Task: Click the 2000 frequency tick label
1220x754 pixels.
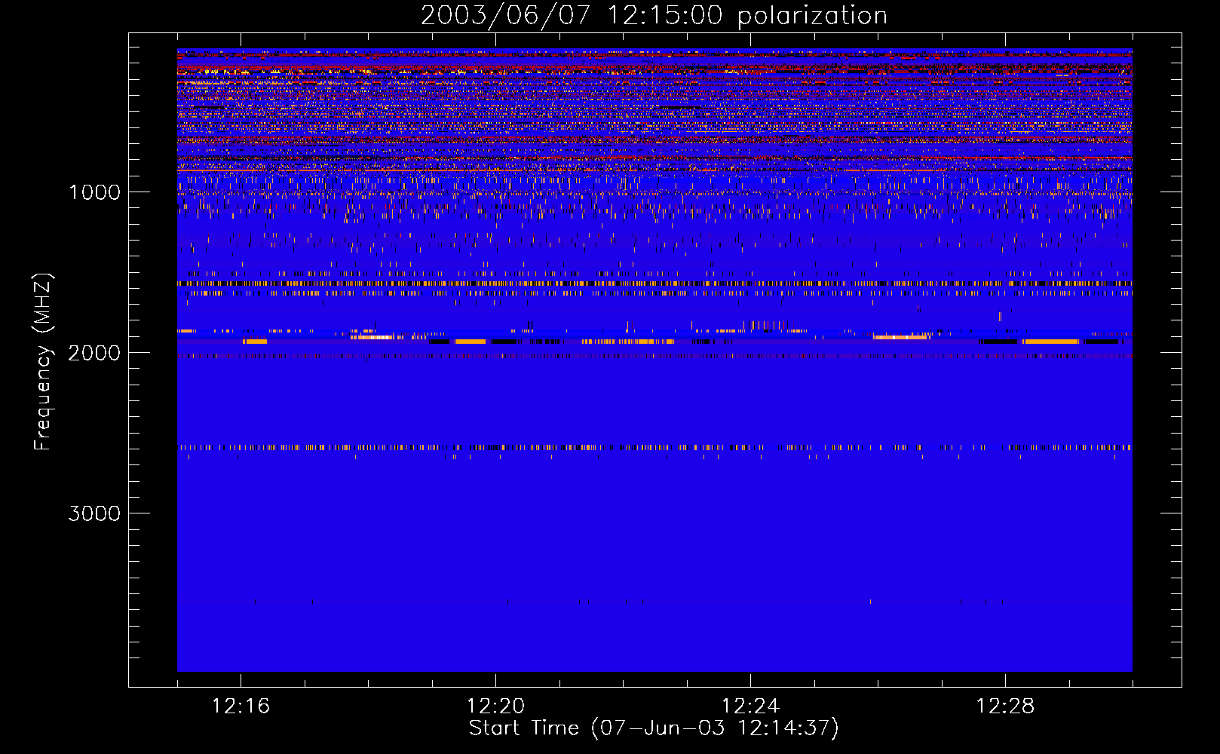Action: pyautogui.click(x=94, y=353)
